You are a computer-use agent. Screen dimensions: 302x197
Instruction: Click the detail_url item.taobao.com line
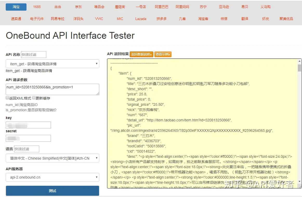[x=179, y=120]
